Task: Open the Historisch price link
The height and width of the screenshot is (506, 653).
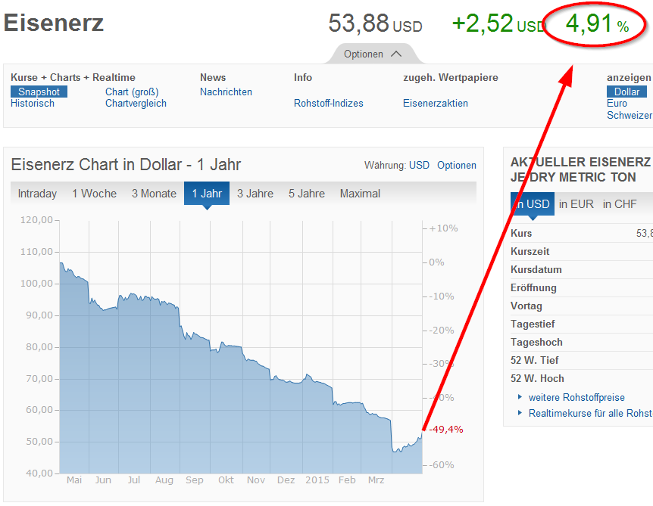Action: pos(33,104)
